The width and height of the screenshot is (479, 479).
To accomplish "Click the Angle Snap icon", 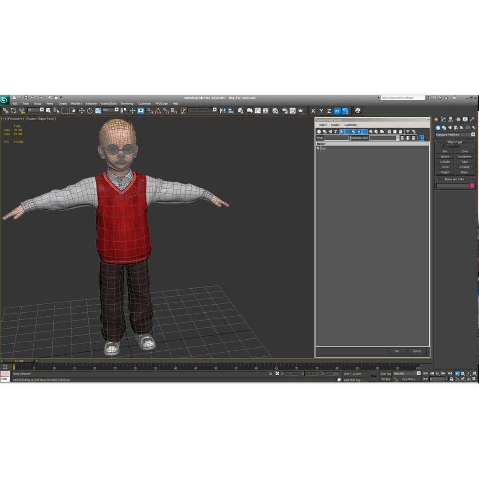I will tap(158, 110).
